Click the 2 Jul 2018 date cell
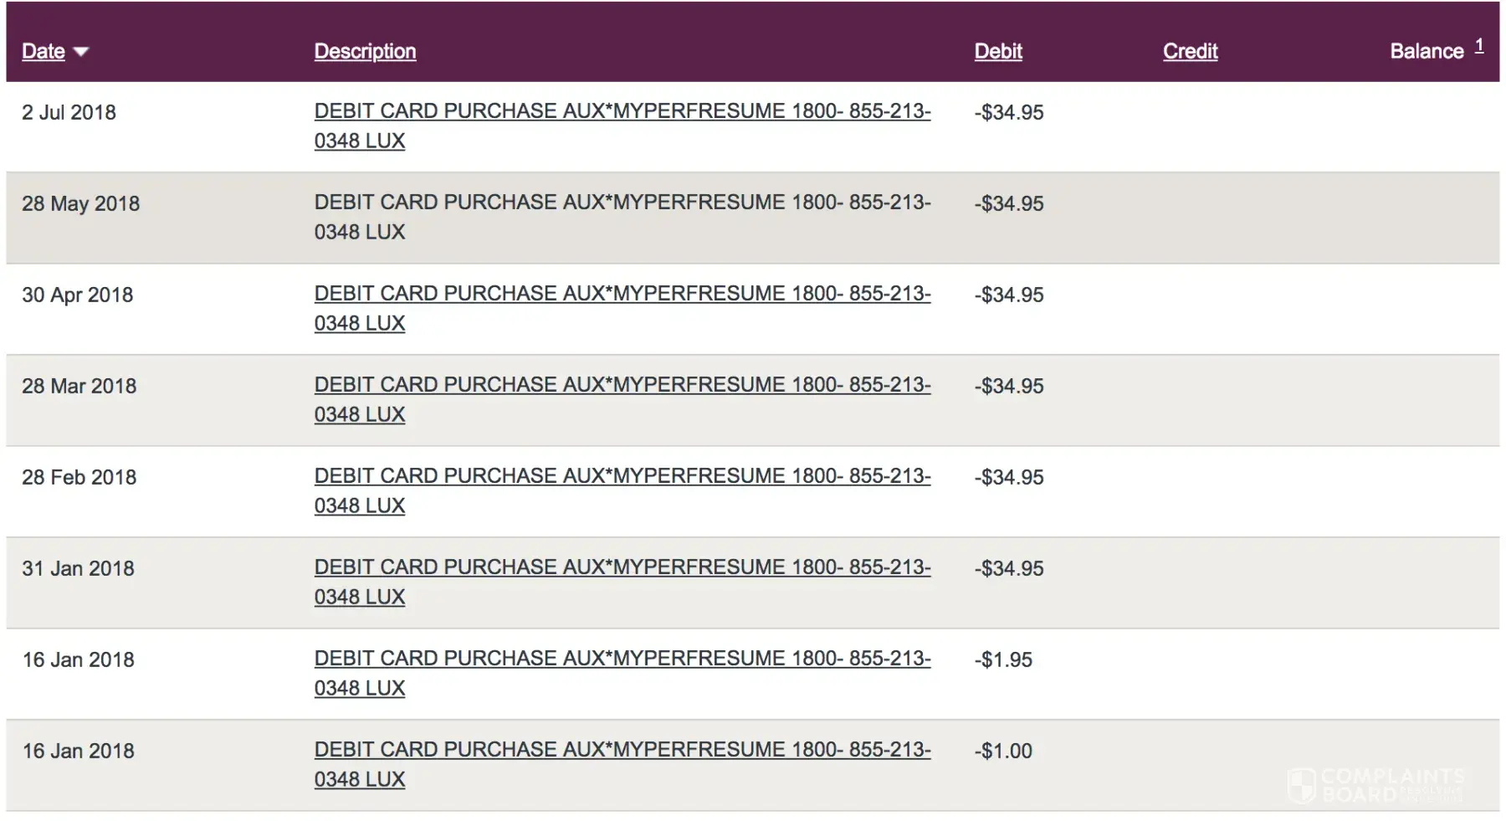 point(69,112)
